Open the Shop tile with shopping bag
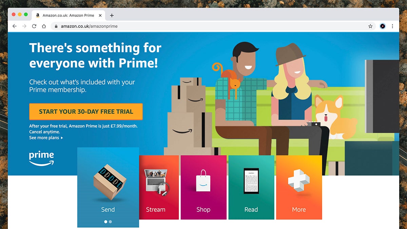This screenshot has height=229, width=407. [x=203, y=187]
